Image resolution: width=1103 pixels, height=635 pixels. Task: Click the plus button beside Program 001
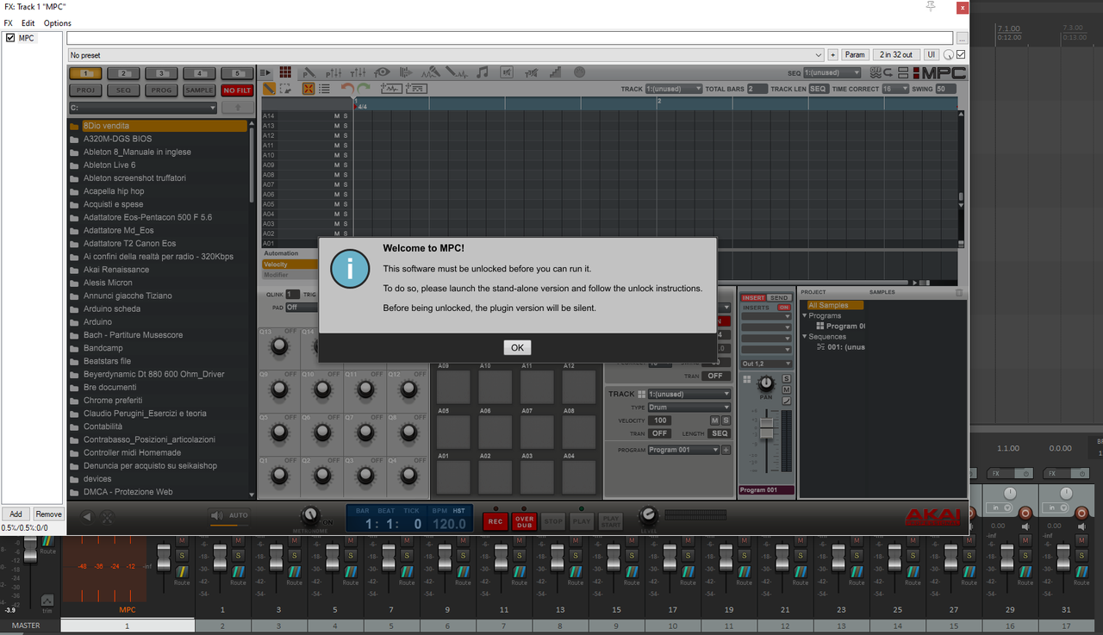point(726,450)
